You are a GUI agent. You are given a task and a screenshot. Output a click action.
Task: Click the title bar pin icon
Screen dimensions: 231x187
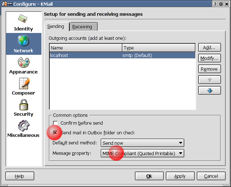coord(10,4)
